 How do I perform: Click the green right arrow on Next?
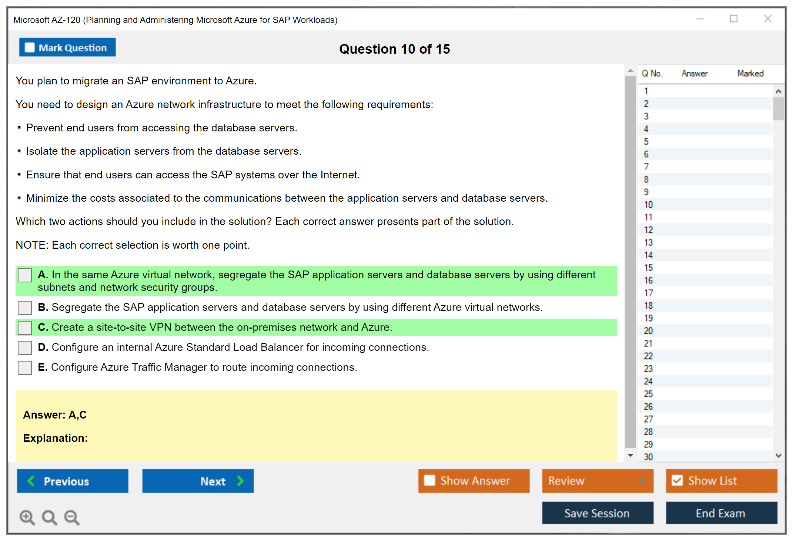pos(241,481)
